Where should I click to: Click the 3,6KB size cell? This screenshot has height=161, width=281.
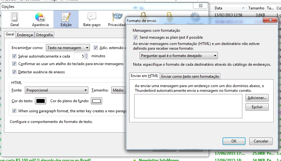click(260, 15)
